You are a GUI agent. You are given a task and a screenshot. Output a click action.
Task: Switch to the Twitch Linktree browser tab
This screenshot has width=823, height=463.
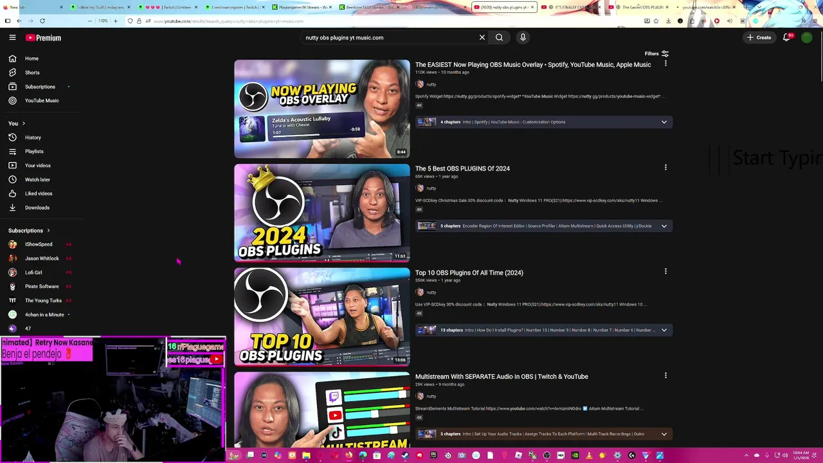tap(167, 7)
